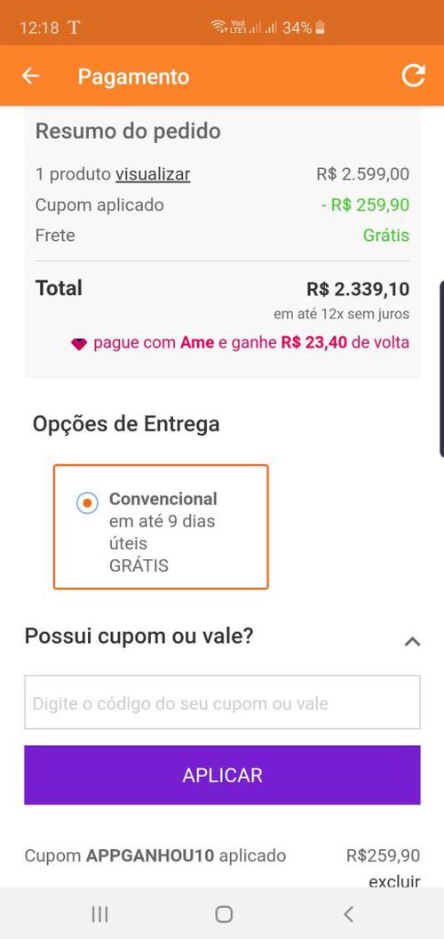This screenshot has width=444, height=939.
Task: Tap the Android navigation back chevron
Action: point(348,914)
